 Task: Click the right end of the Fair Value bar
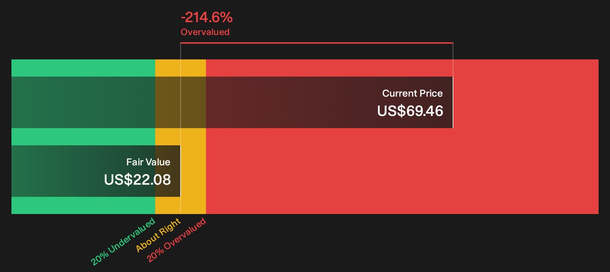pyautogui.click(x=180, y=171)
